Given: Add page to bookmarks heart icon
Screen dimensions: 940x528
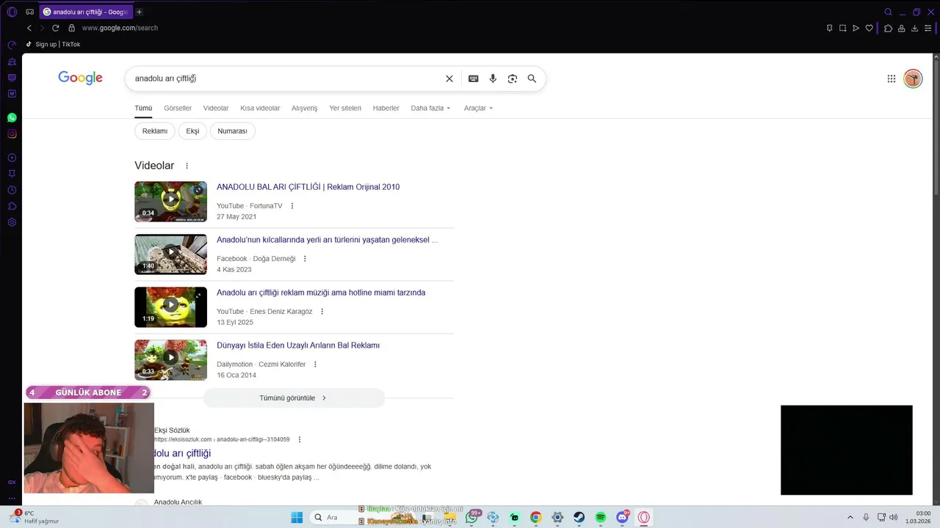Looking at the screenshot, I should [x=869, y=28].
